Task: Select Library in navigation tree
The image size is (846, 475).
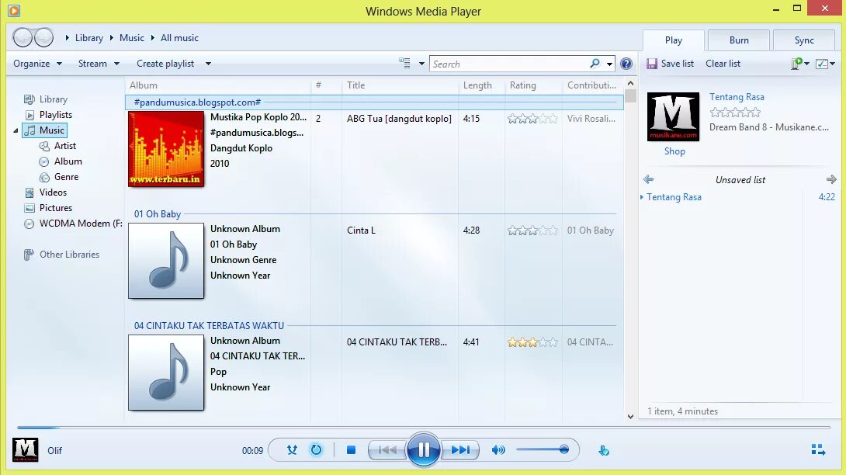Action: point(54,99)
